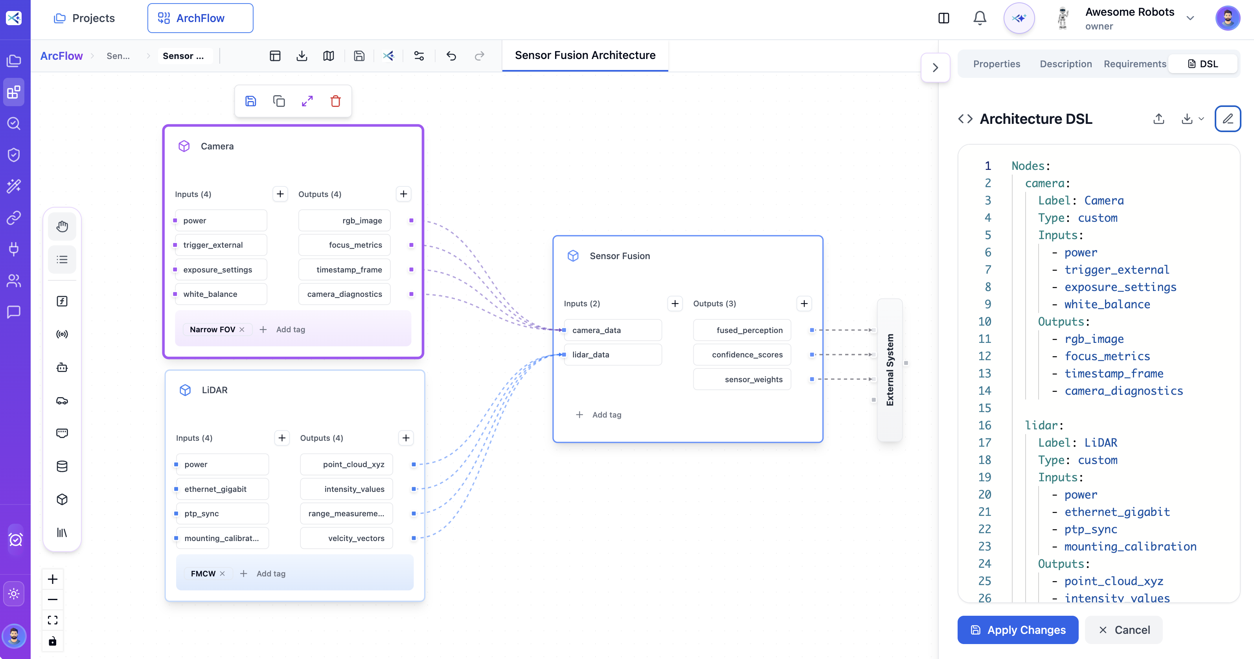
Task: Edit the Architecture DSL with pencil icon
Action: (x=1228, y=118)
